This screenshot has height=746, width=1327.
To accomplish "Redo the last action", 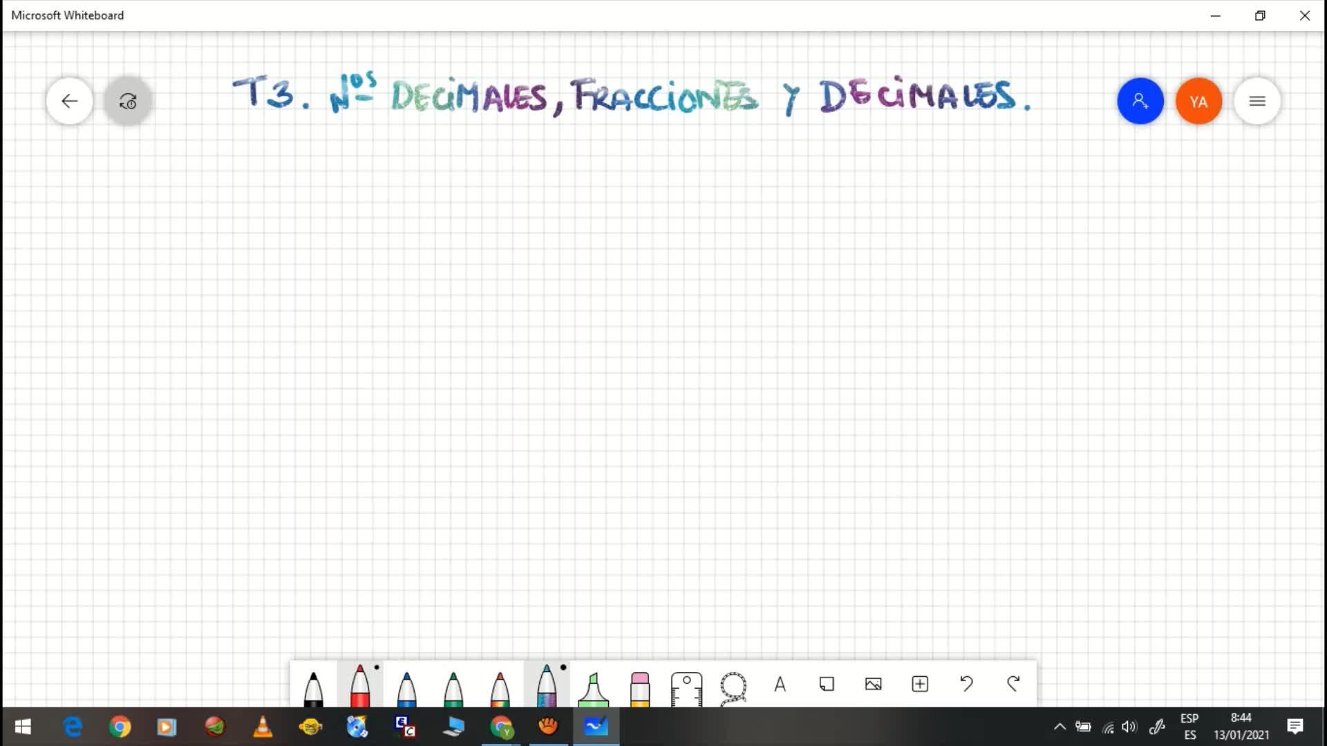I will coord(1013,685).
